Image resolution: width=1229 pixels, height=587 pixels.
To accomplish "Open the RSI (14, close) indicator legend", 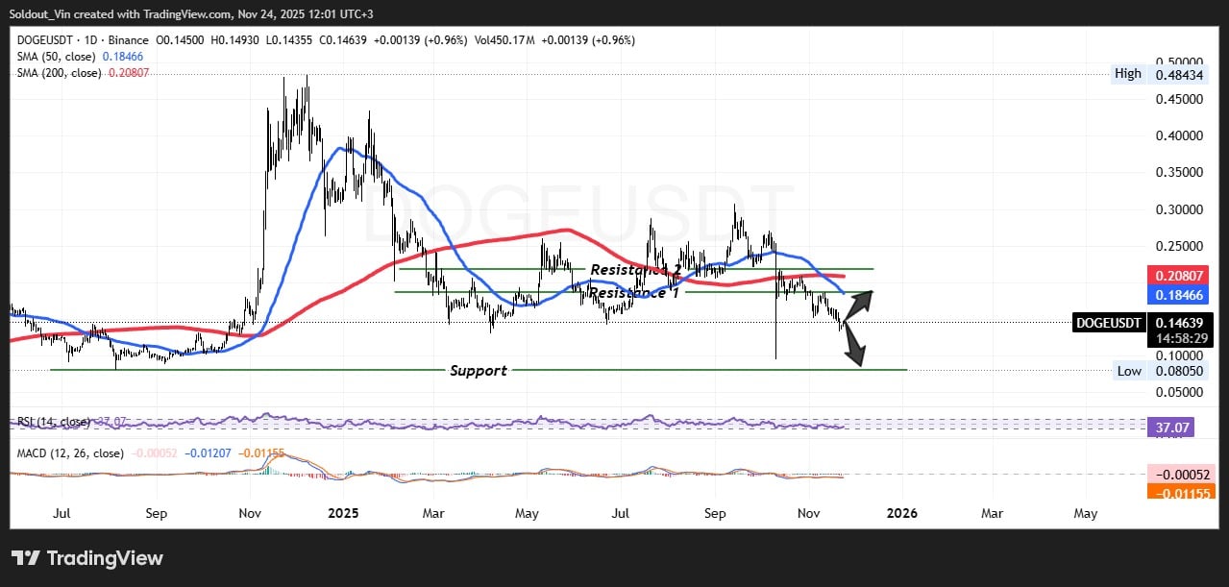I will coord(54,422).
